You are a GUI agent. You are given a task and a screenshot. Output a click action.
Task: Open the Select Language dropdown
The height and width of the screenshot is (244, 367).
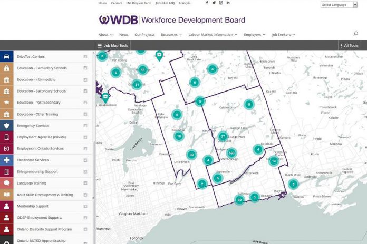[339, 4]
